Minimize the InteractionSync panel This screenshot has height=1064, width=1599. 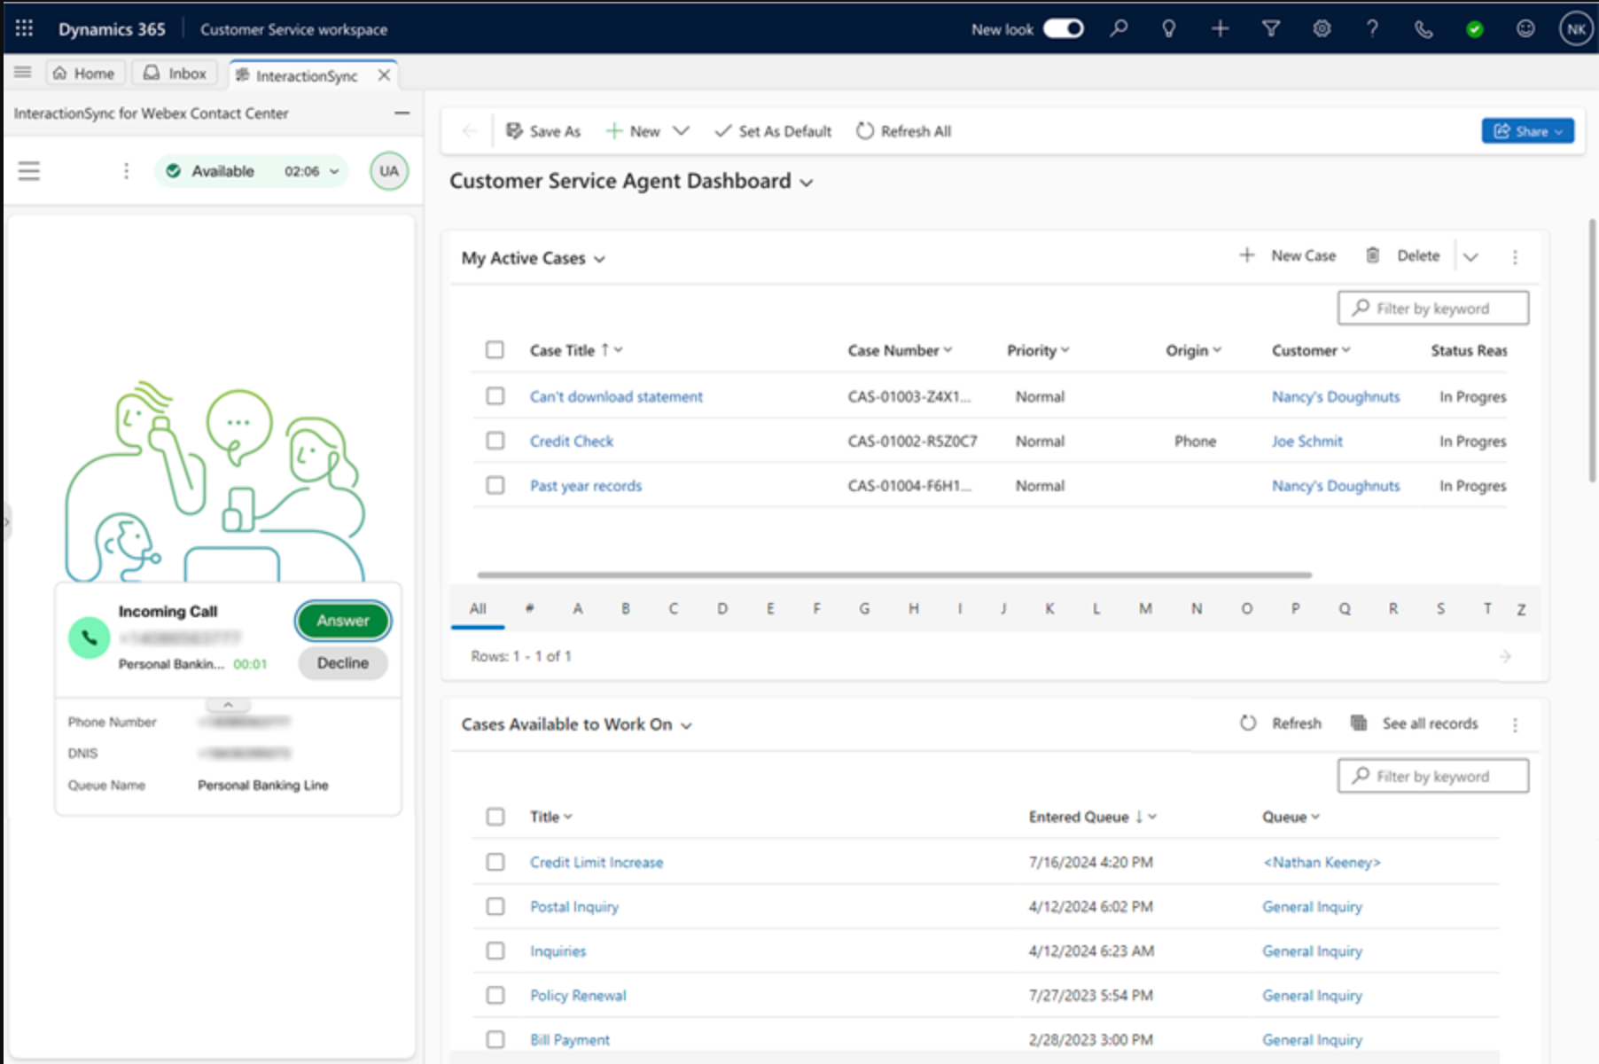[x=402, y=113]
